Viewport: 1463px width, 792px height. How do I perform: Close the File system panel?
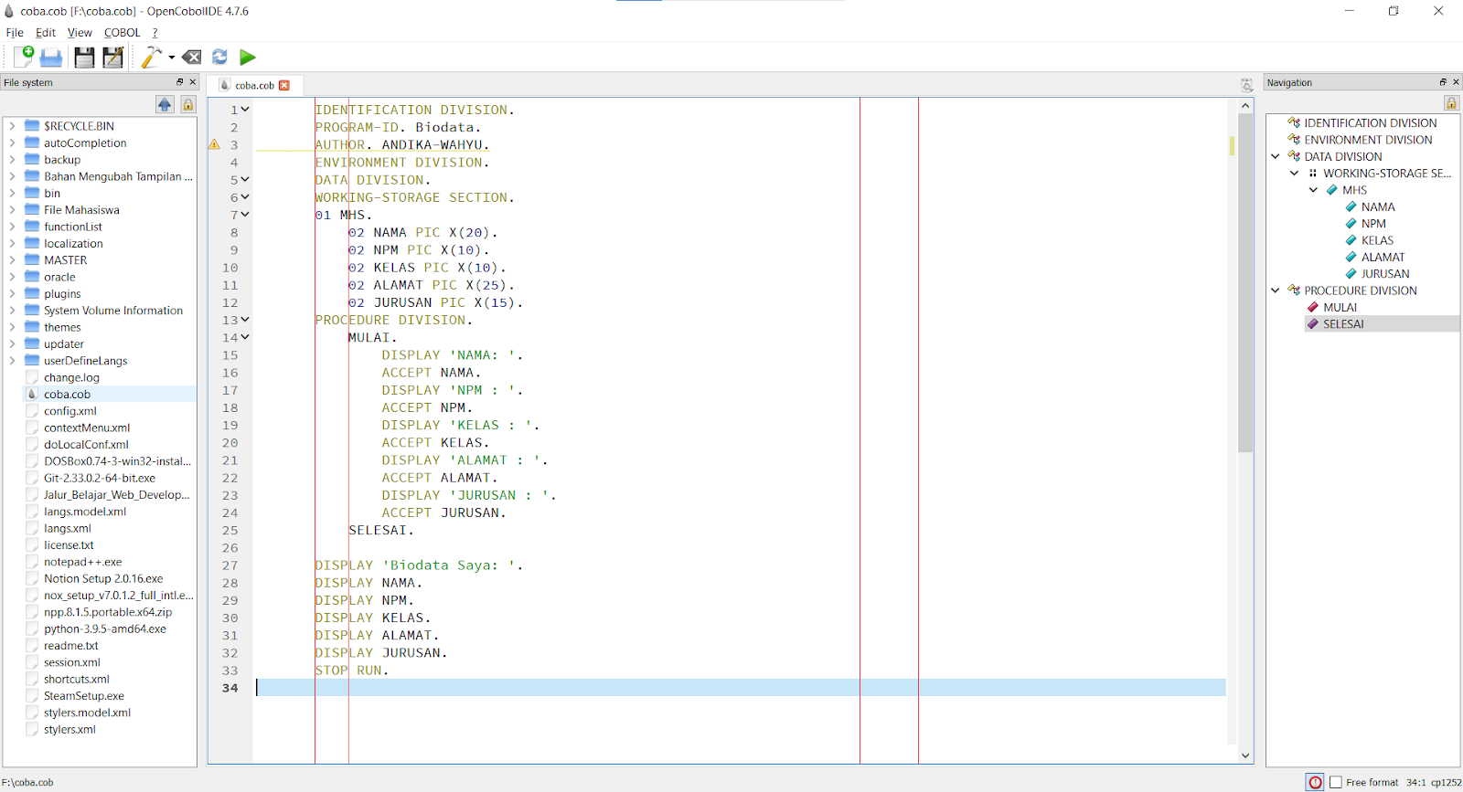pos(192,82)
